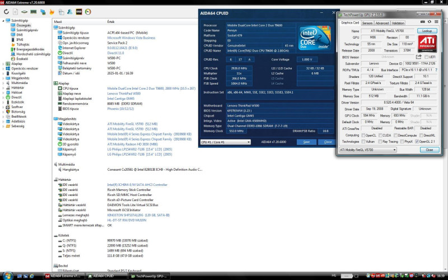Click the GPU Name field in GPU-Z
This screenshot has width=448, height=280.
pos(388,31)
